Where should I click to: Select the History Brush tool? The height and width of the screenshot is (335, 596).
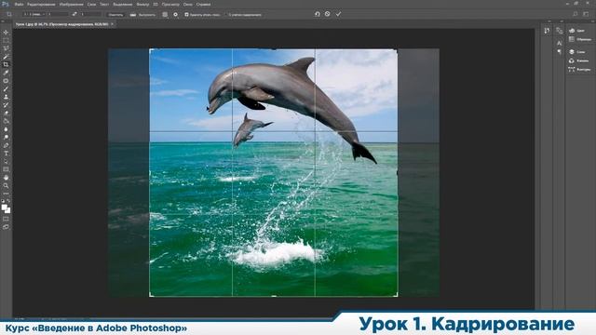[6, 105]
